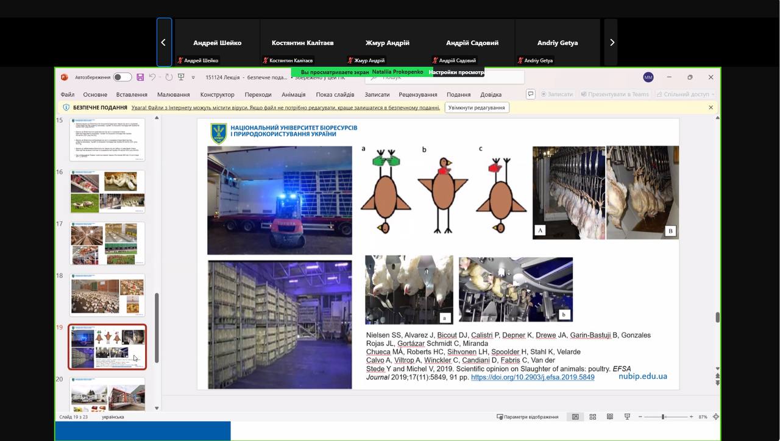The width and height of the screenshot is (780, 441).
Task: Open the Спільний доступ dropdown
Action: pyautogui.click(x=685, y=94)
